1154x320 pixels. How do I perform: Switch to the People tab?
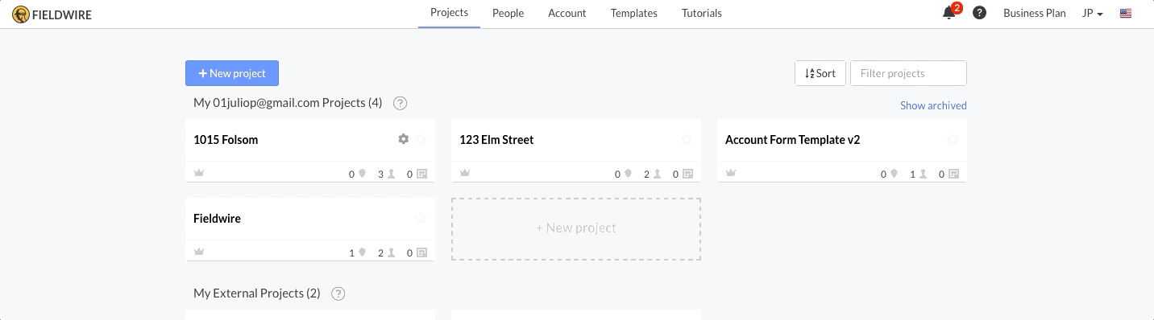click(x=509, y=13)
